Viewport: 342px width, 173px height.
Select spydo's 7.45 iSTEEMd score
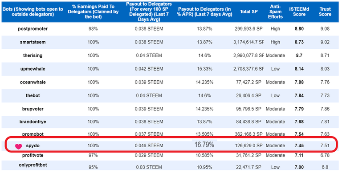click(299, 145)
